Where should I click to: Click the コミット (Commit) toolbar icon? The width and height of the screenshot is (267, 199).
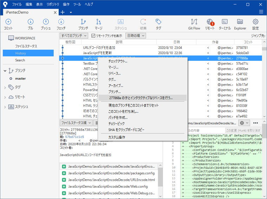point(8,24)
